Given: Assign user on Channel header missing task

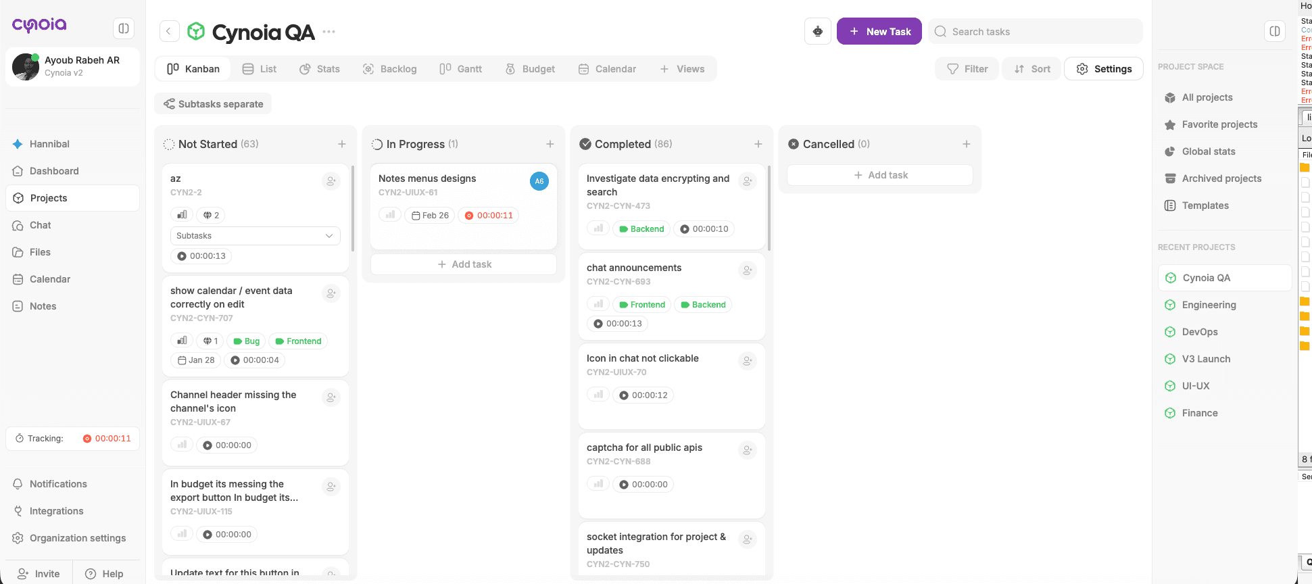Looking at the screenshot, I should pos(331,397).
